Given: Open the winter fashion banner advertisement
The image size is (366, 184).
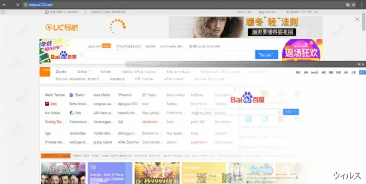Looking at the screenshot, I should tap(245, 27).
